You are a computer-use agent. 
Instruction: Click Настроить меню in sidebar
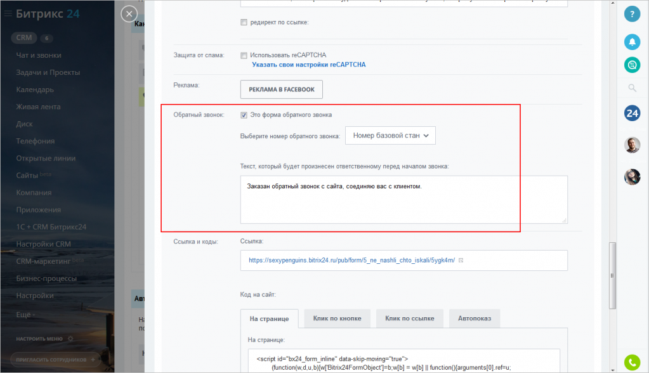39,339
